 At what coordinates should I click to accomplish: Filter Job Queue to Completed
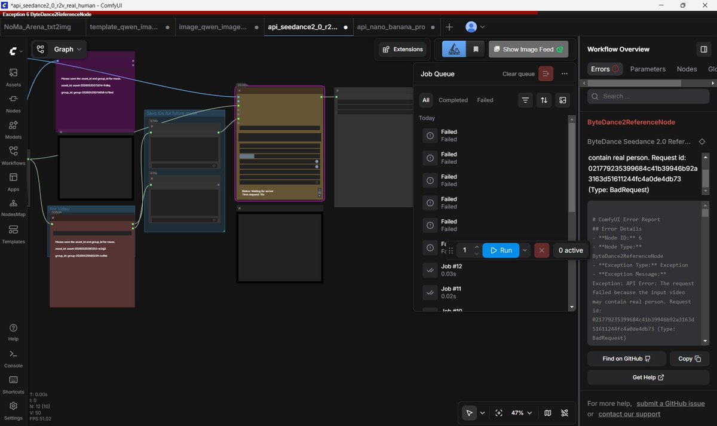pyautogui.click(x=453, y=100)
